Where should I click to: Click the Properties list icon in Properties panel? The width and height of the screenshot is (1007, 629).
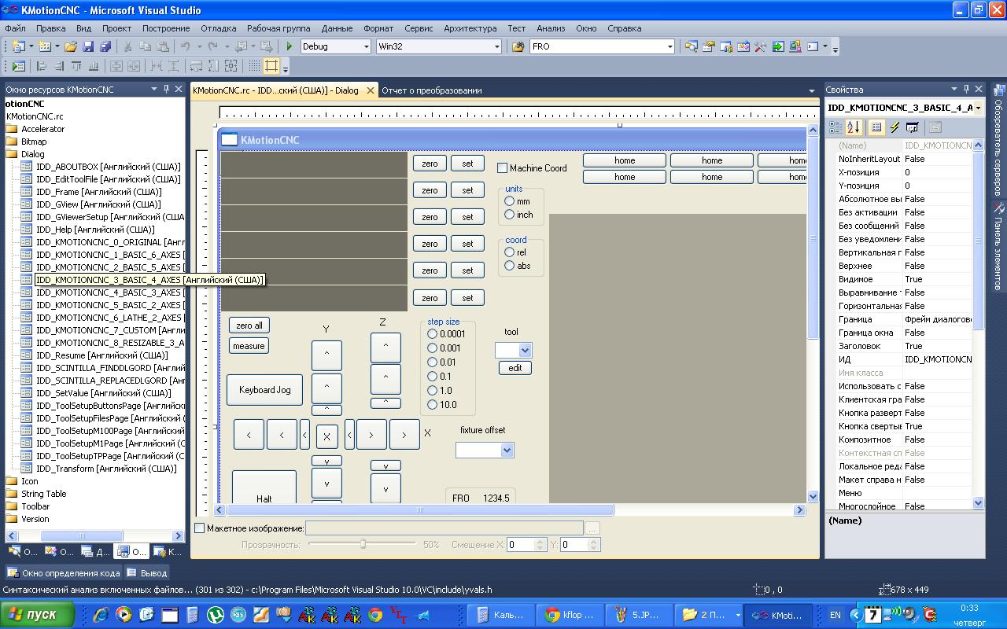(876, 127)
